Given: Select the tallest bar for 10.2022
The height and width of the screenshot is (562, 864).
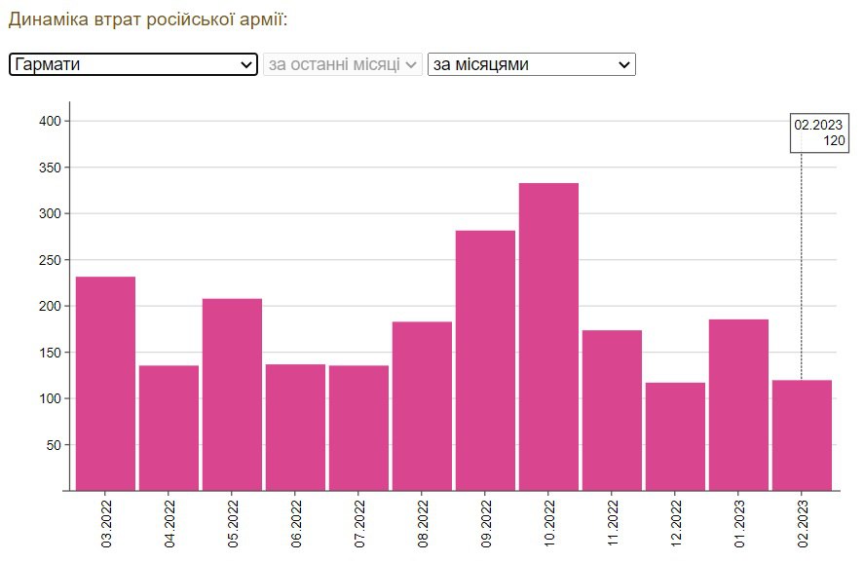Looking at the screenshot, I should tap(548, 337).
